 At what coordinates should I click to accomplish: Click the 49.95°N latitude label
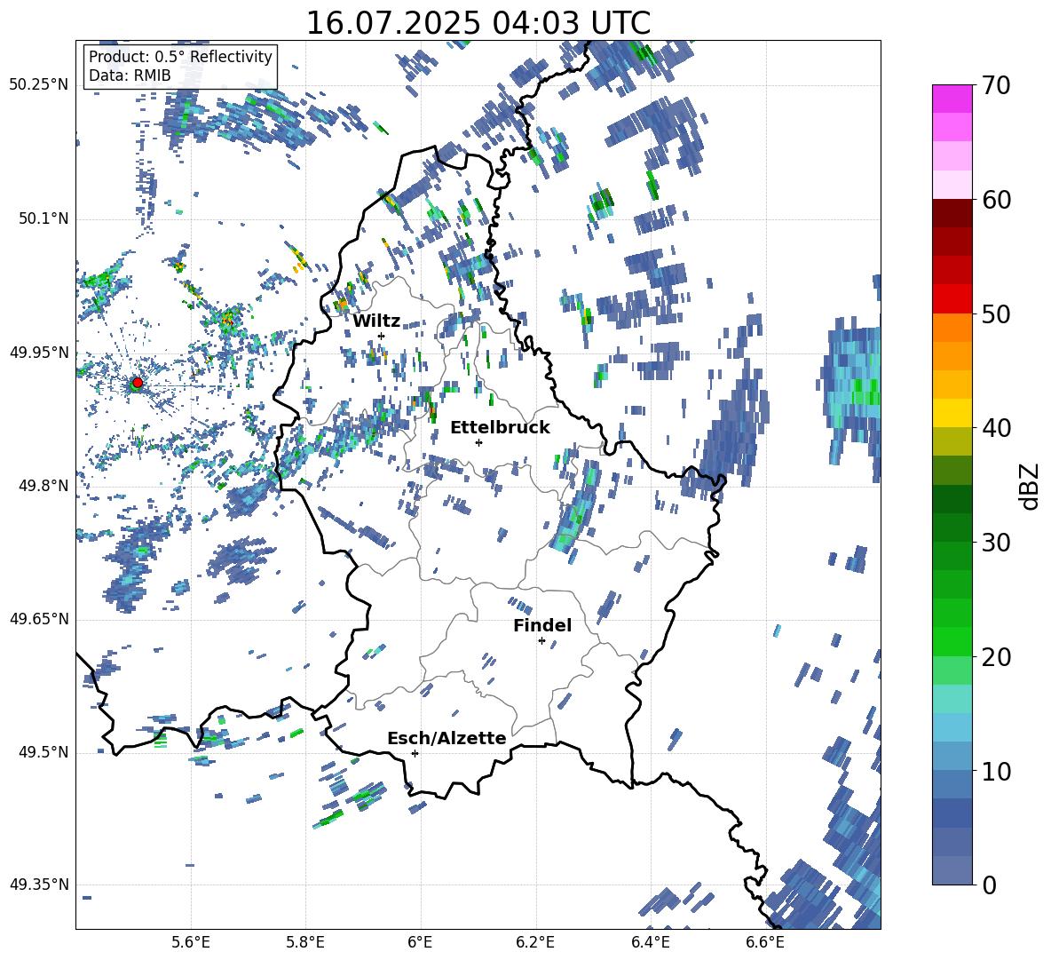[x=39, y=353]
